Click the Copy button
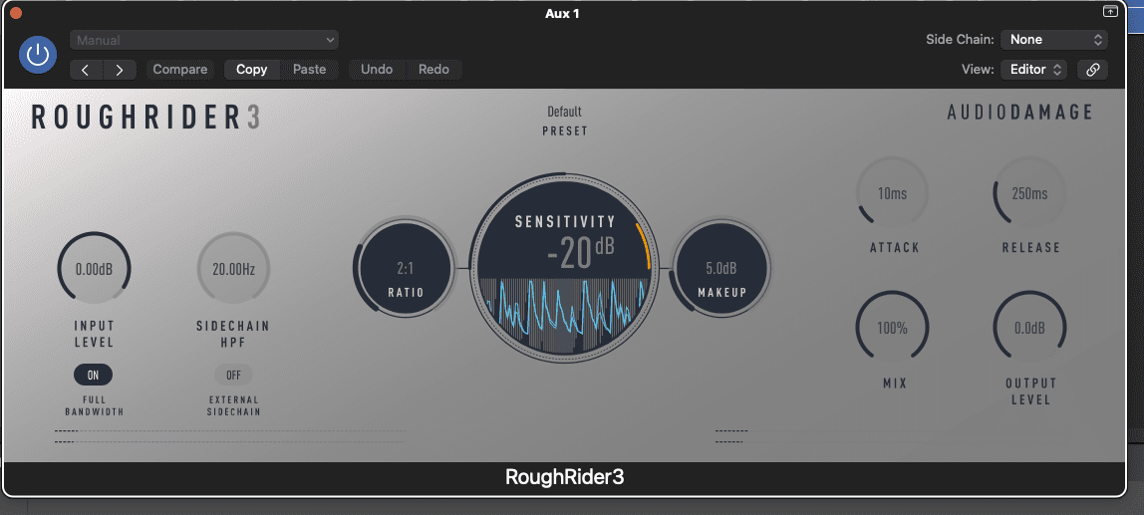The height and width of the screenshot is (515, 1144). tap(252, 70)
